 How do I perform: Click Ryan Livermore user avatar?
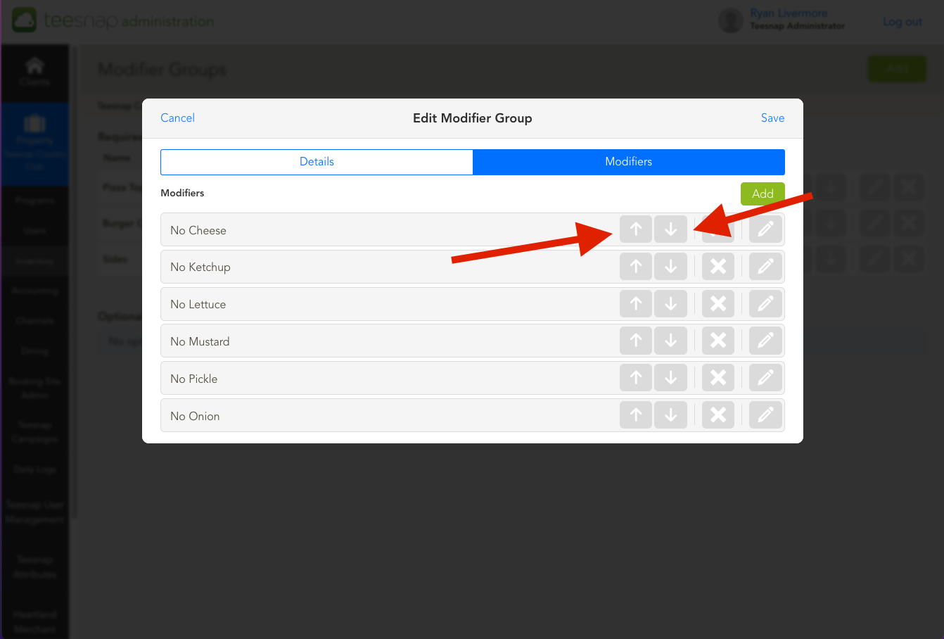point(731,20)
